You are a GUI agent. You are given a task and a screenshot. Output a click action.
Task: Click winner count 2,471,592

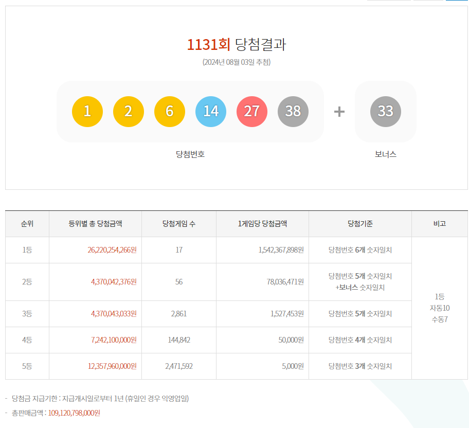pyautogui.click(x=179, y=366)
